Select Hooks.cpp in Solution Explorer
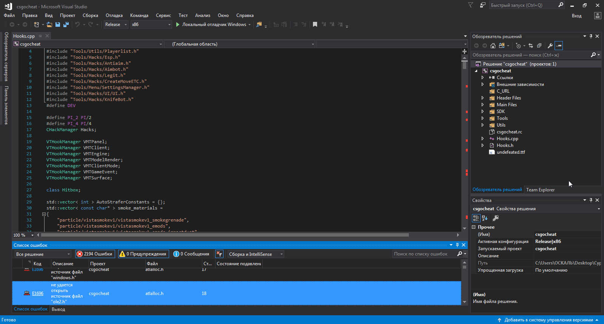This screenshot has height=324, width=604. [x=507, y=139]
